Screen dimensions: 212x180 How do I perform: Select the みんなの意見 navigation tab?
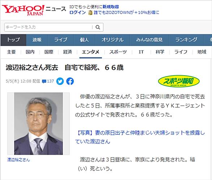point(149,40)
